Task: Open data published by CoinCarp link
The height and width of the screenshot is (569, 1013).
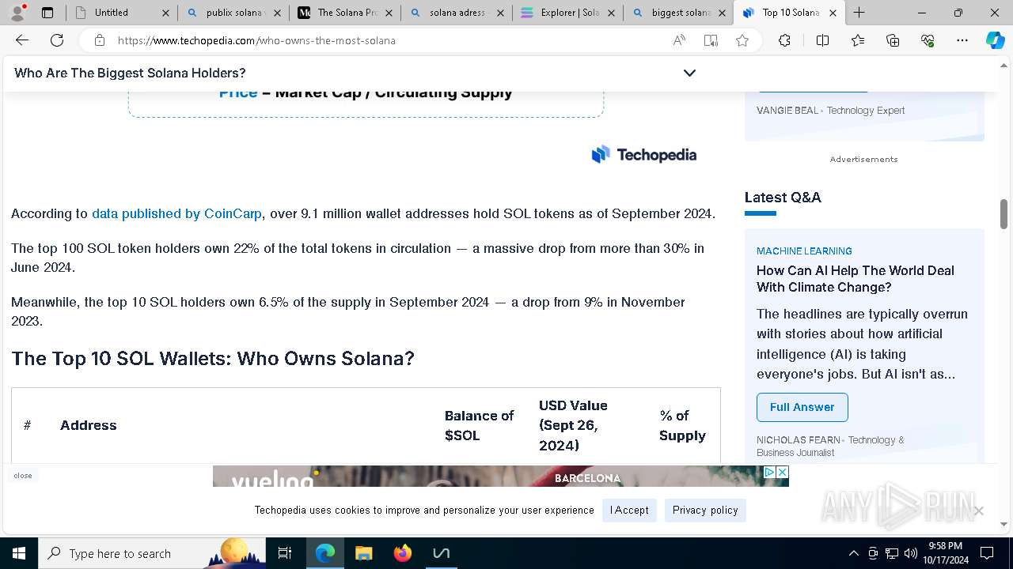Action: click(176, 213)
